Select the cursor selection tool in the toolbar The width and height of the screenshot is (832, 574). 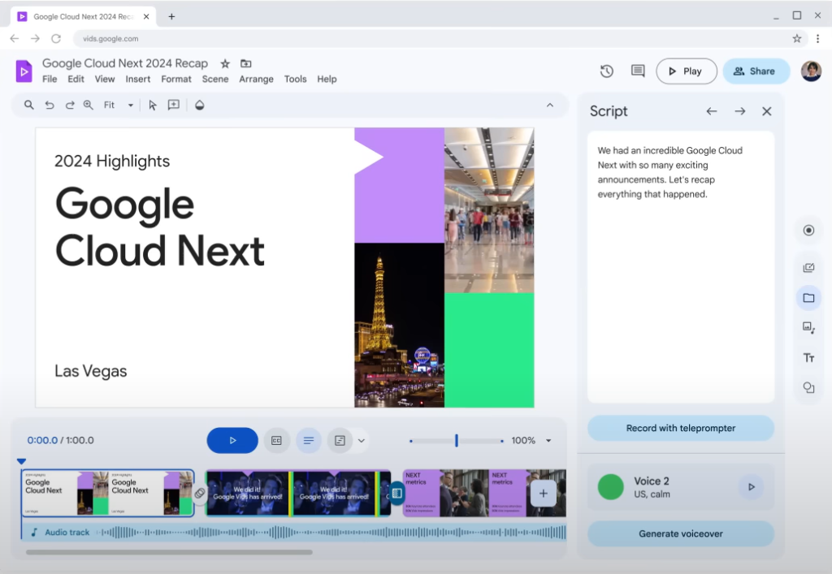point(151,105)
